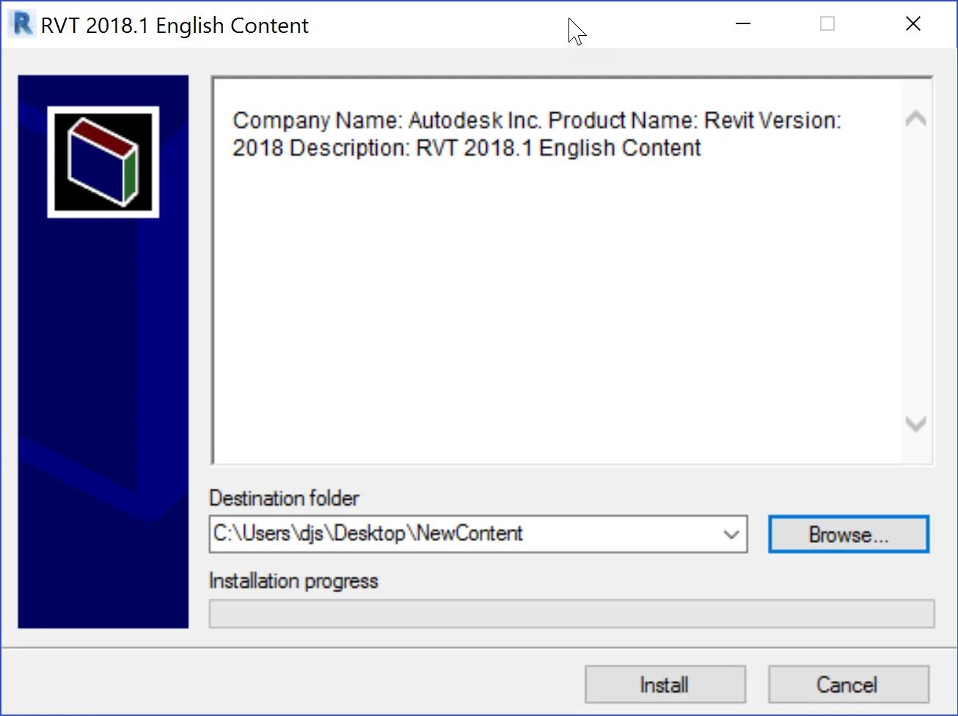
Task: Cancel the content installer
Action: coord(849,684)
